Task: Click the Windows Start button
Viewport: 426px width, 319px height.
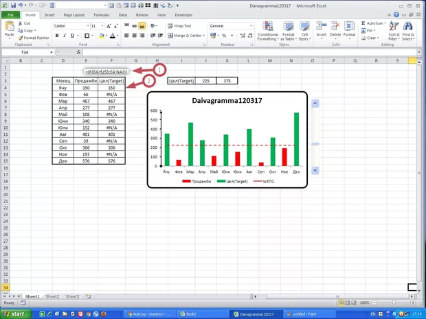Action: click(19, 314)
